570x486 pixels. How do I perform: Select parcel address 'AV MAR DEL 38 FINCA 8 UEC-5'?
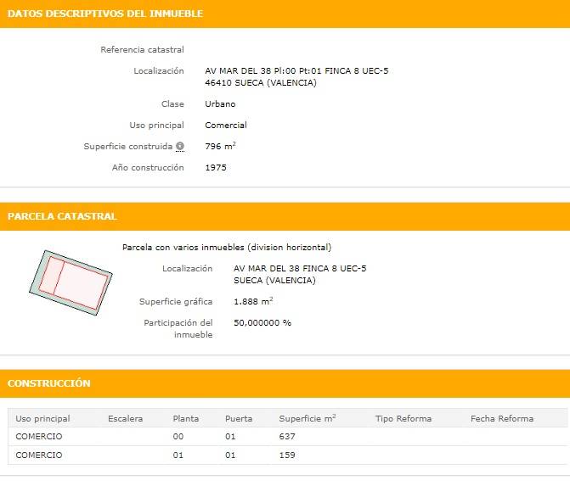(300, 269)
